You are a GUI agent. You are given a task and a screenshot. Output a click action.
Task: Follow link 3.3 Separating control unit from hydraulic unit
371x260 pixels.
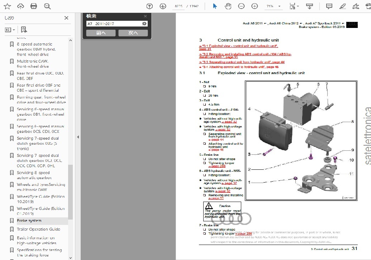click(x=242, y=62)
